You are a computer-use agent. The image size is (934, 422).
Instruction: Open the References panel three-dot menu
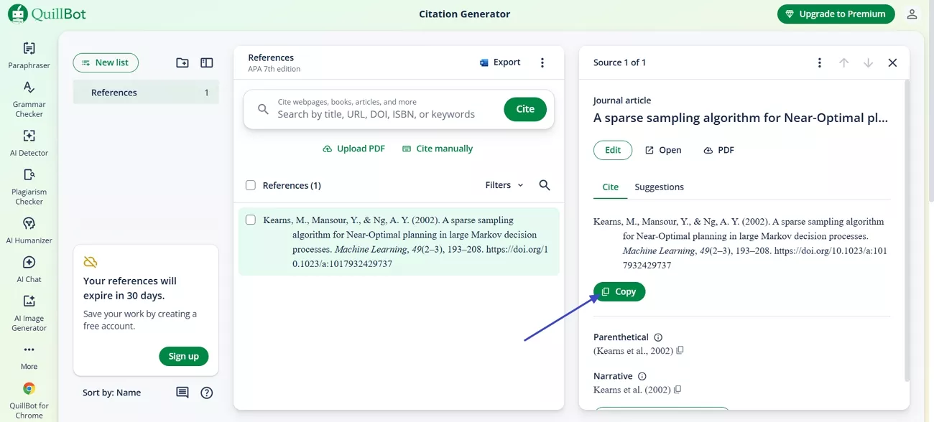(542, 62)
